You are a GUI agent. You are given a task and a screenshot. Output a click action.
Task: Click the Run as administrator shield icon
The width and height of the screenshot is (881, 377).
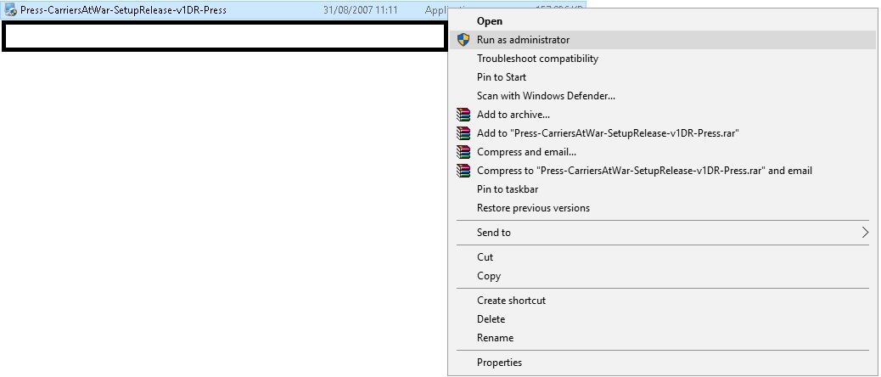(x=463, y=40)
